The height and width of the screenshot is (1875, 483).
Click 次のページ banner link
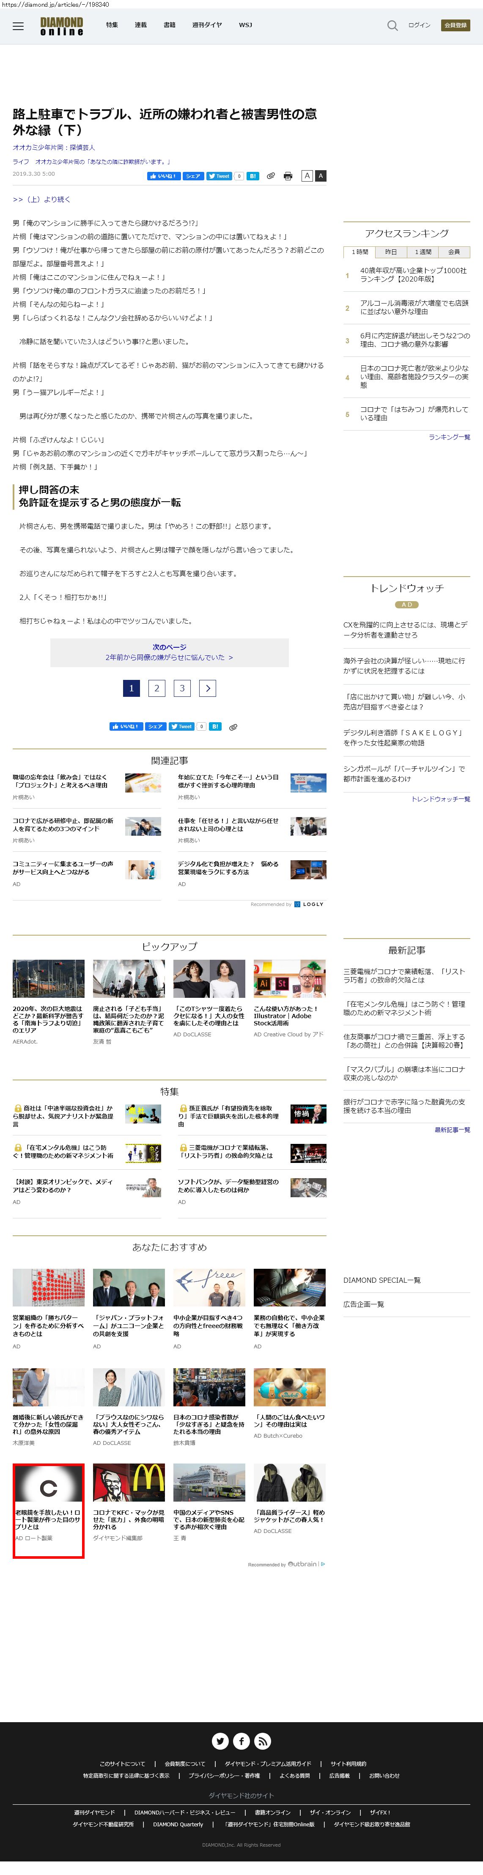(x=170, y=652)
